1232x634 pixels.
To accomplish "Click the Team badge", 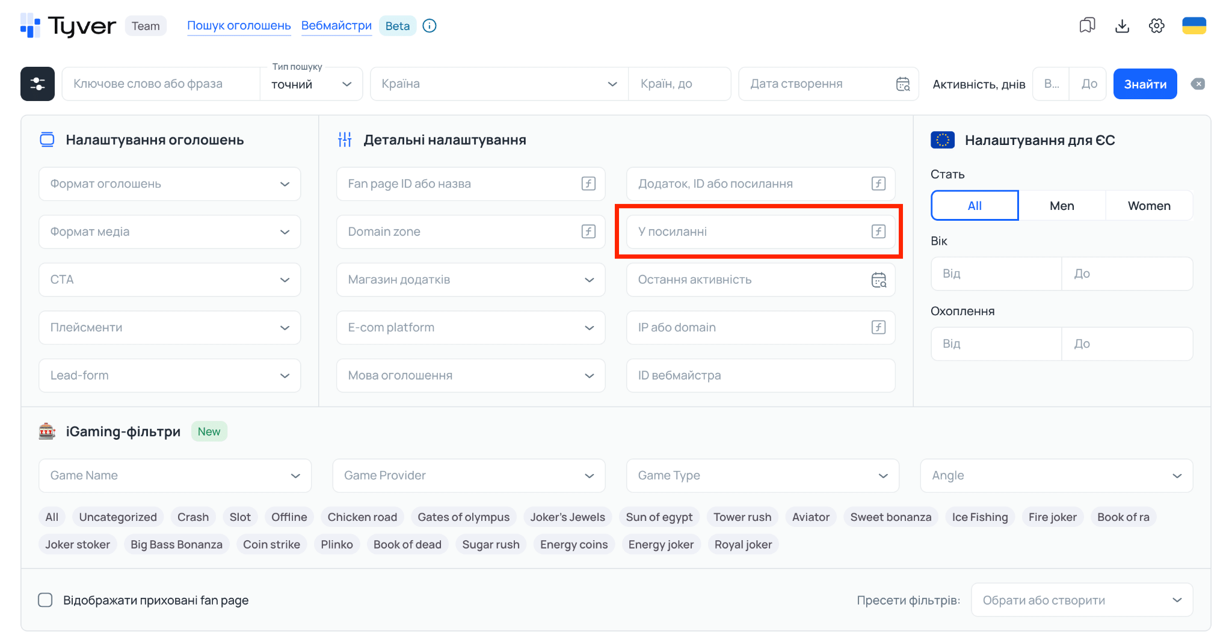I will click(146, 26).
